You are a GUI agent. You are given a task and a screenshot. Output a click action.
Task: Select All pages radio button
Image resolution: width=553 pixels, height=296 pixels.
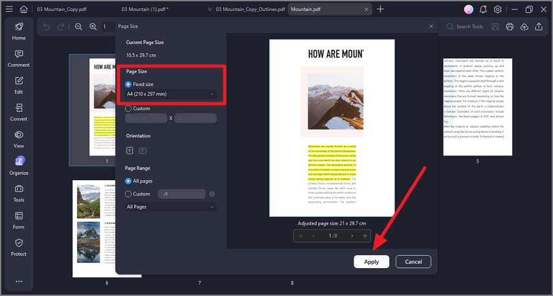[128, 181]
